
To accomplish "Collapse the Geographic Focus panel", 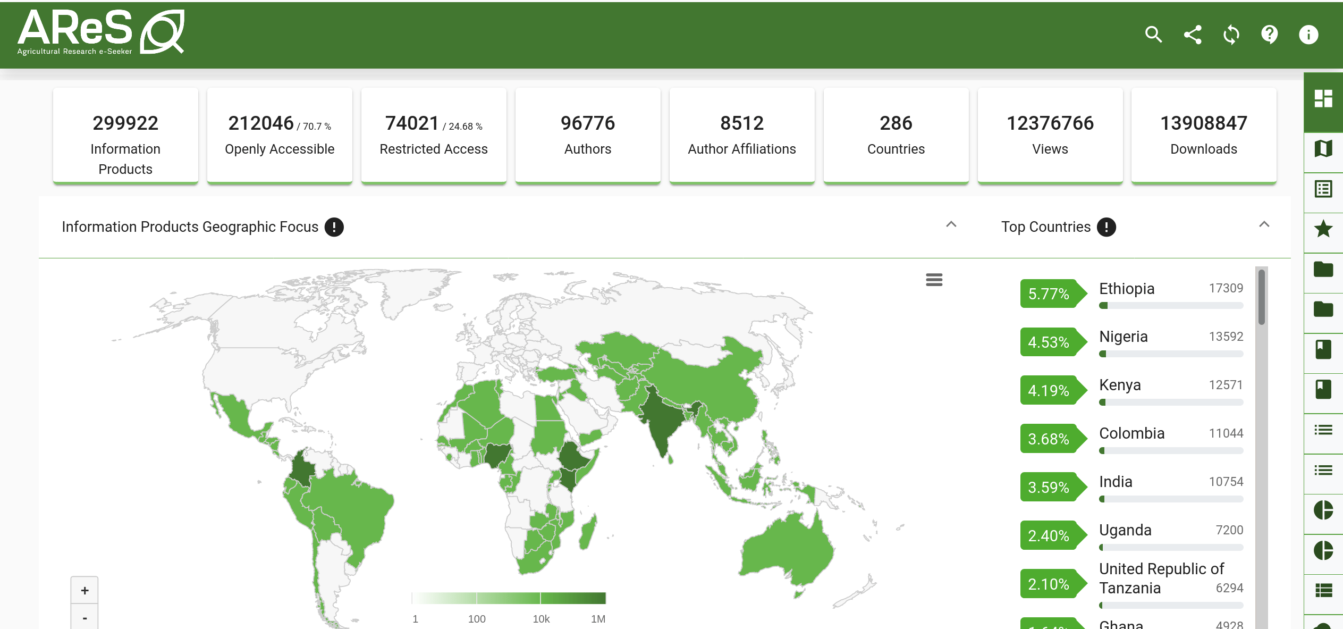I will pos(951,224).
